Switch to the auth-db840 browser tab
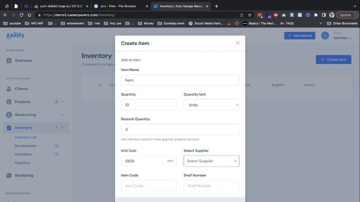360x202 pixels. [61, 6]
